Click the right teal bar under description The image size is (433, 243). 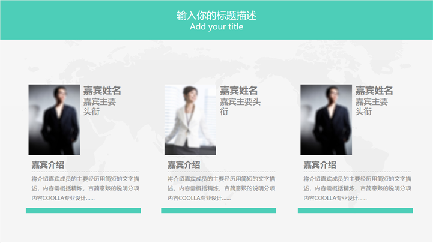(x=356, y=211)
